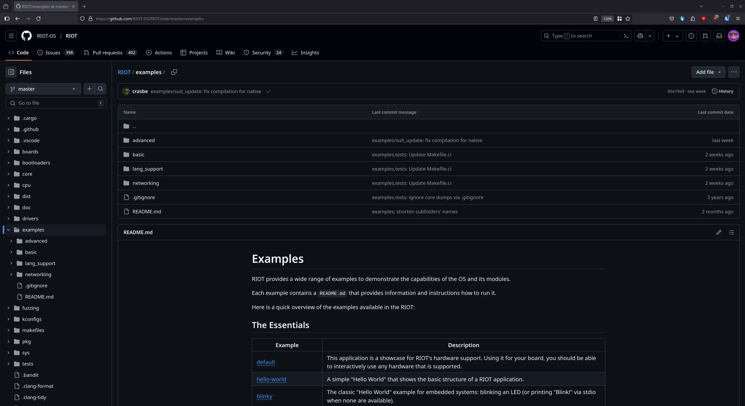Open the notifications inbox icon
The image size is (745, 406).
click(719, 35)
